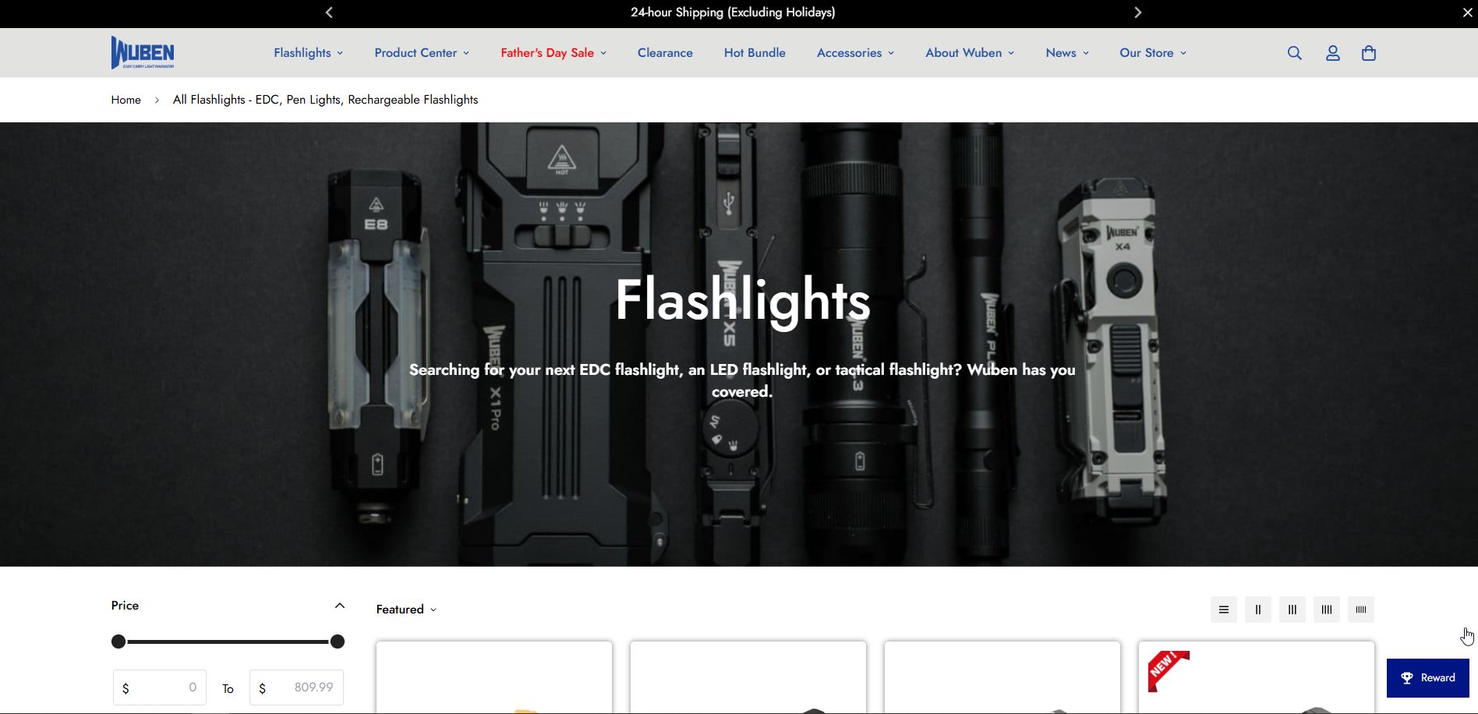Open the Clearance page
This screenshot has height=714, width=1478.
click(665, 53)
